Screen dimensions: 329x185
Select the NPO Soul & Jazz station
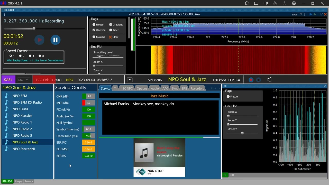coord(28,142)
